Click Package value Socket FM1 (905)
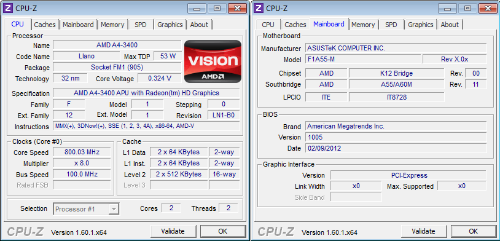500x241 pixels. (x=117, y=68)
